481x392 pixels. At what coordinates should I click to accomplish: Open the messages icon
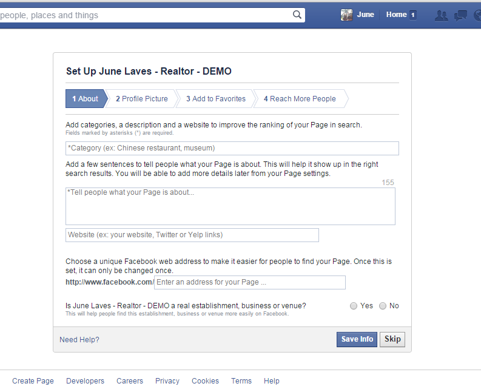(x=460, y=15)
